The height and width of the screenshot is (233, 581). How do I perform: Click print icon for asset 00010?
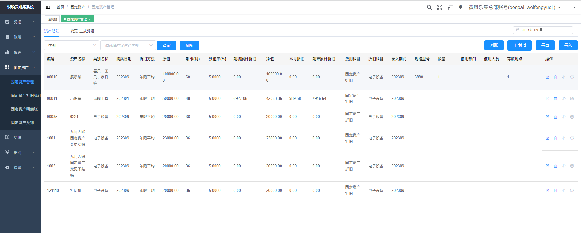coord(572,77)
